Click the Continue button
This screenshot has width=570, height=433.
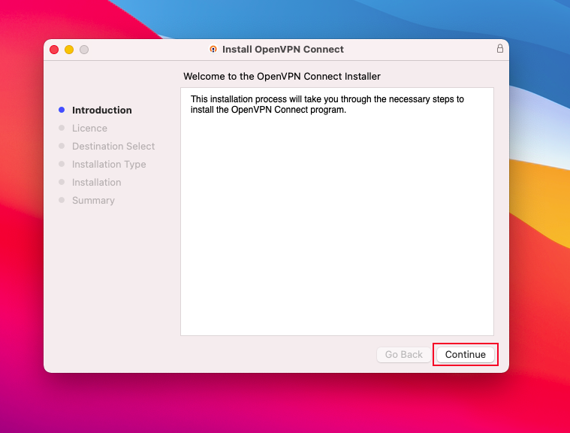click(x=466, y=354)
